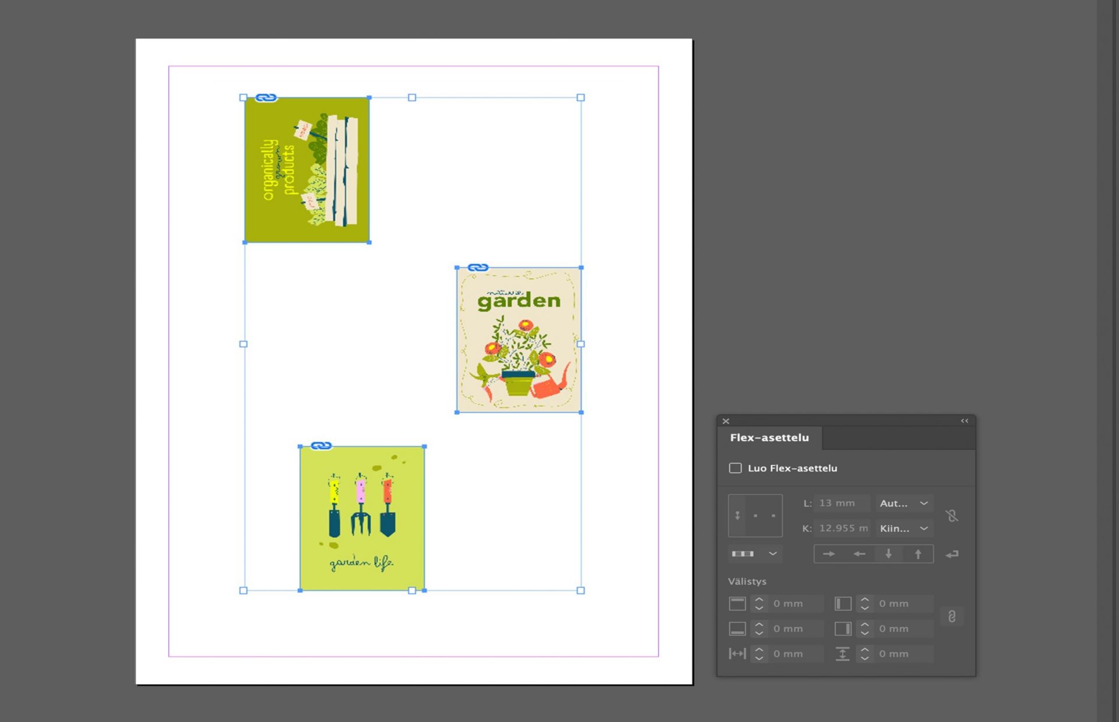Click the left-pointing flex direction arrow
The width and height of the screenshot is (1119, 722).
(858, 554)
